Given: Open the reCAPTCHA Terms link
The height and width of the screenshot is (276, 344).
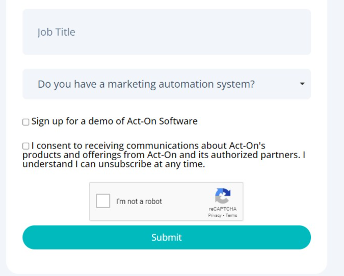Looking at the screenshot, I should pyautogui.click(x=231, y=215).
